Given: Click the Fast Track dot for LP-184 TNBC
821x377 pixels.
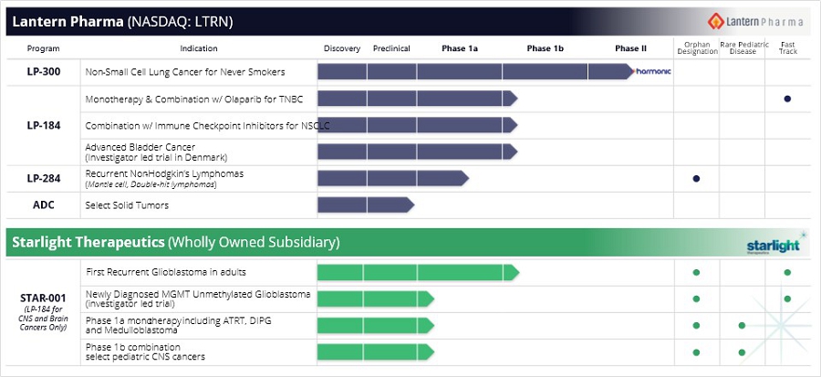Looking at the screenshot, I should [x=787, y=99].
